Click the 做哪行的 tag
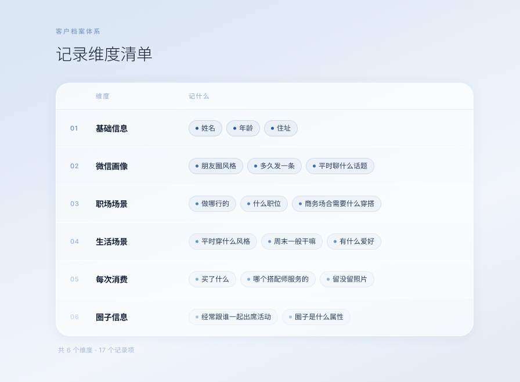 click(x=212, y=204)
